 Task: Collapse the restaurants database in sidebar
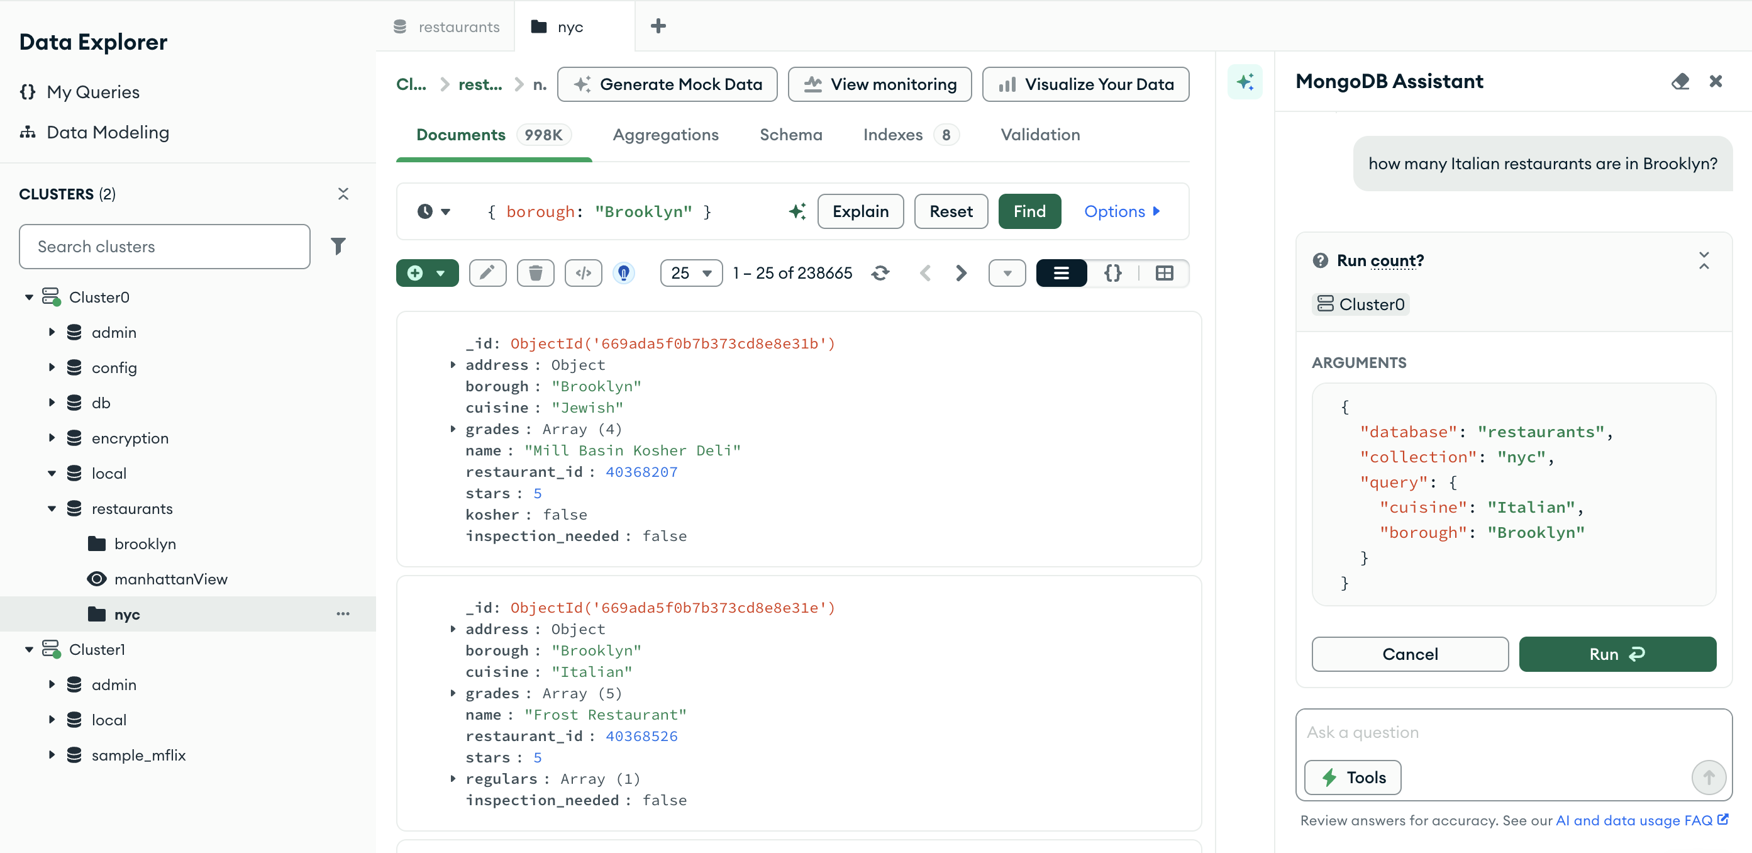coord(52,508)
